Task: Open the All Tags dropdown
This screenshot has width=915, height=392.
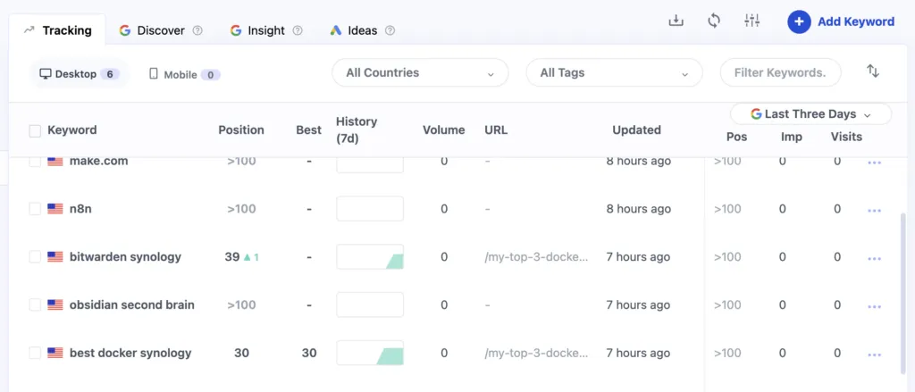Action: click(x=614, y=73)
